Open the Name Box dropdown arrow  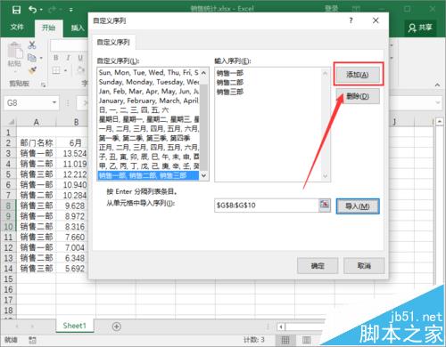coord(54,102)
